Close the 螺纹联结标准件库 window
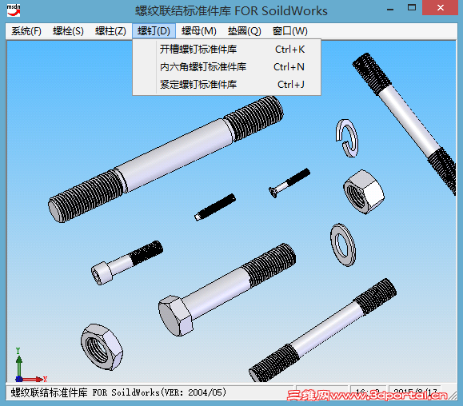This screenshot has height=406, width=463. (x=441, y=8)
